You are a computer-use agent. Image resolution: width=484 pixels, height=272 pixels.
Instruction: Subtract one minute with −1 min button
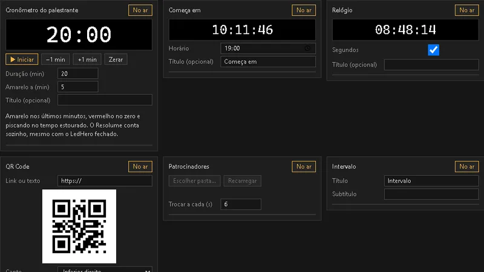click(x=56, y=59)
